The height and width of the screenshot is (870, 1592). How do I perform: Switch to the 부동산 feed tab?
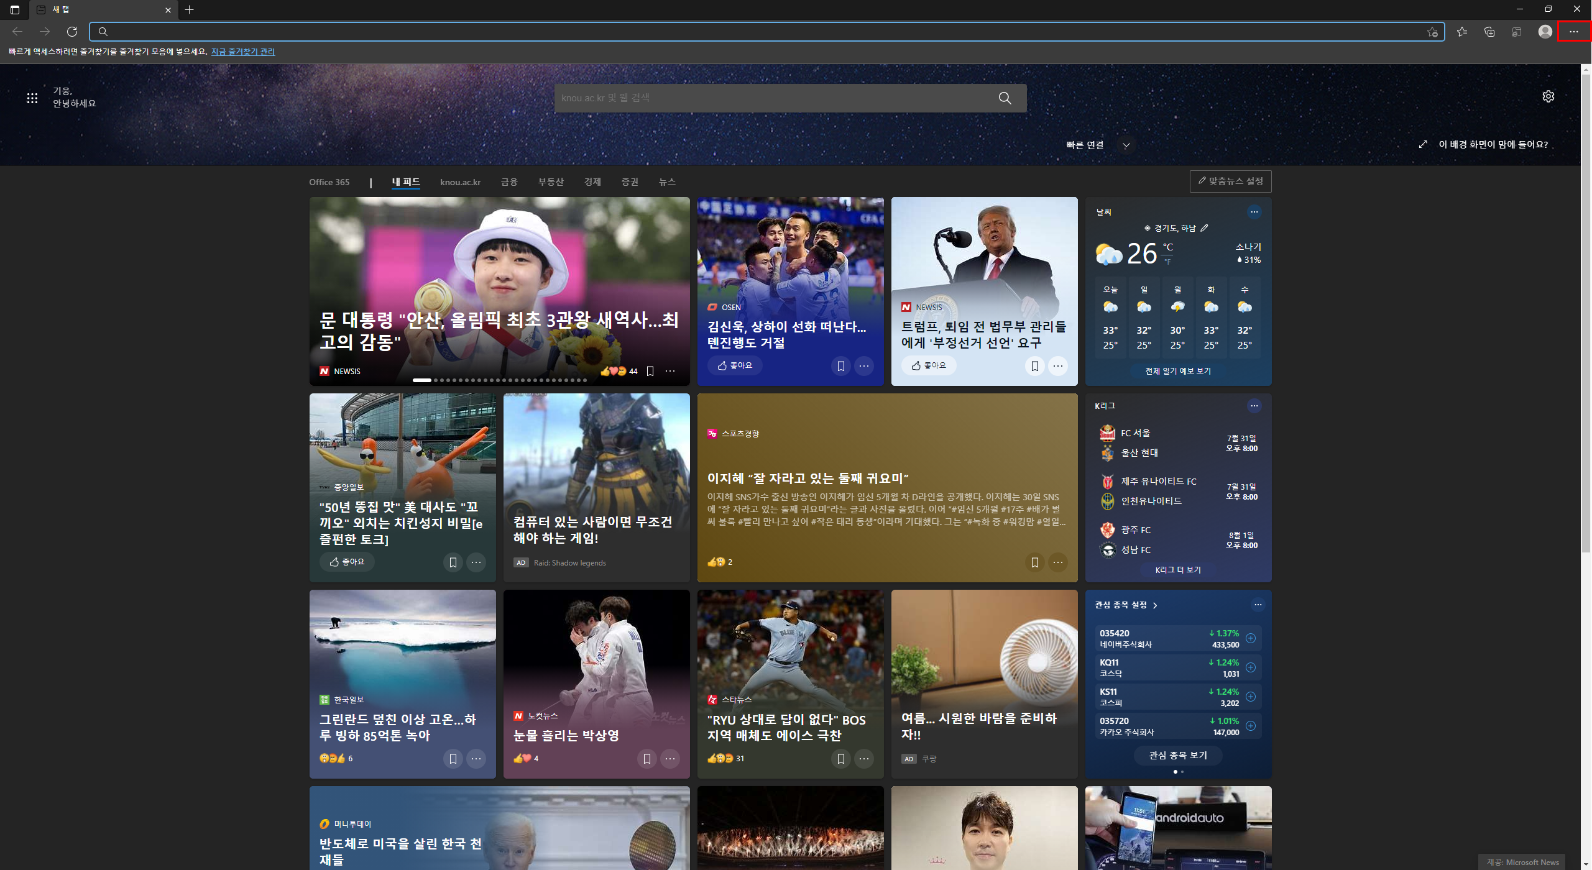coord(550,182)
